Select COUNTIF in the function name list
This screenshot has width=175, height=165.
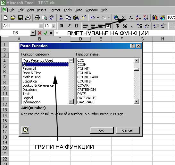(x=85, y=81)
